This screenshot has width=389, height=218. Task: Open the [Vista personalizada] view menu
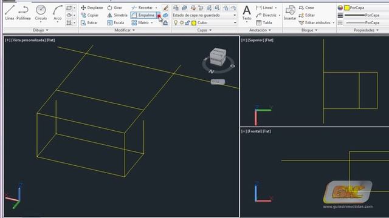29,40
